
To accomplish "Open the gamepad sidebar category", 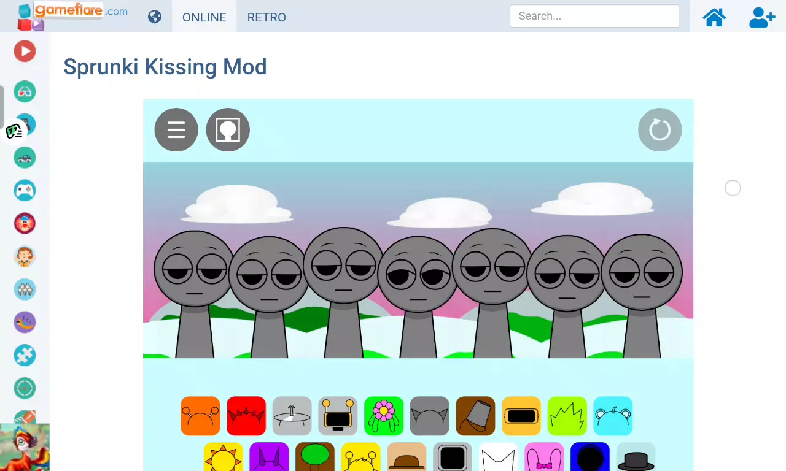I will 25,191.
